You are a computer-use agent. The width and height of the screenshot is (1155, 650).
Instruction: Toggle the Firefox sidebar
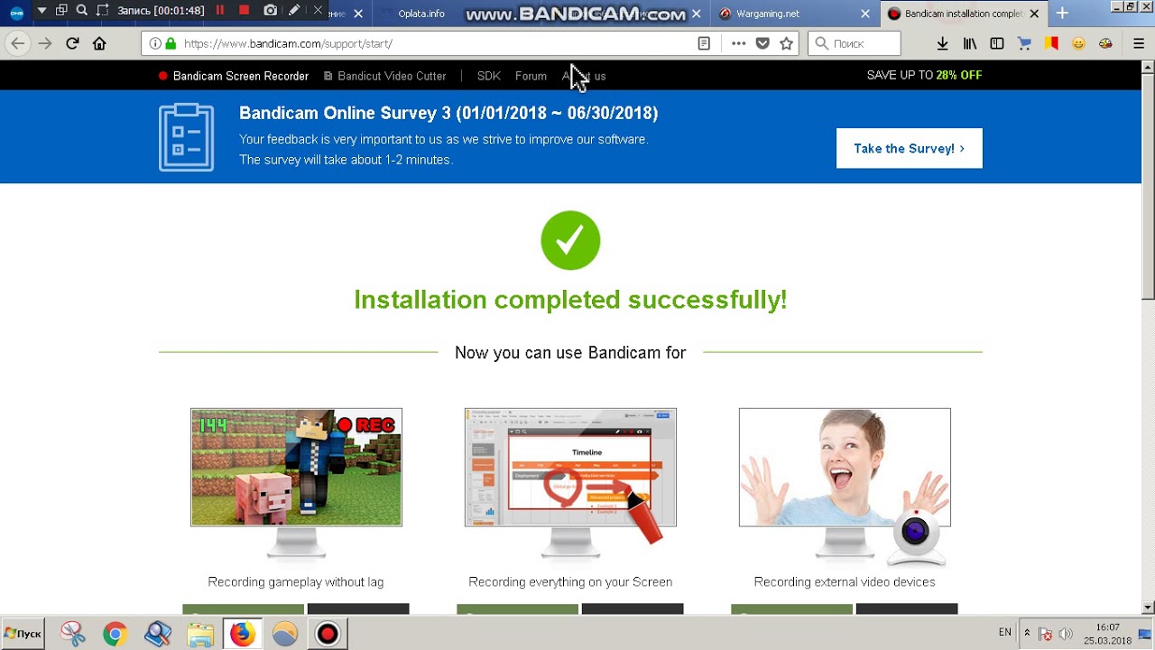[x=997, y=43]
